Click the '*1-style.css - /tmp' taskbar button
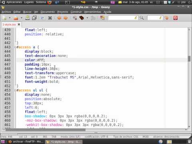The height and width of the screenshot is (144, 192). coord(64,142)
